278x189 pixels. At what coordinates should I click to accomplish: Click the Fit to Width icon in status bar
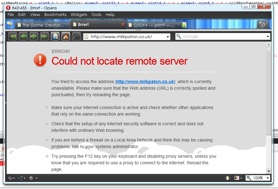pos(228,178)
